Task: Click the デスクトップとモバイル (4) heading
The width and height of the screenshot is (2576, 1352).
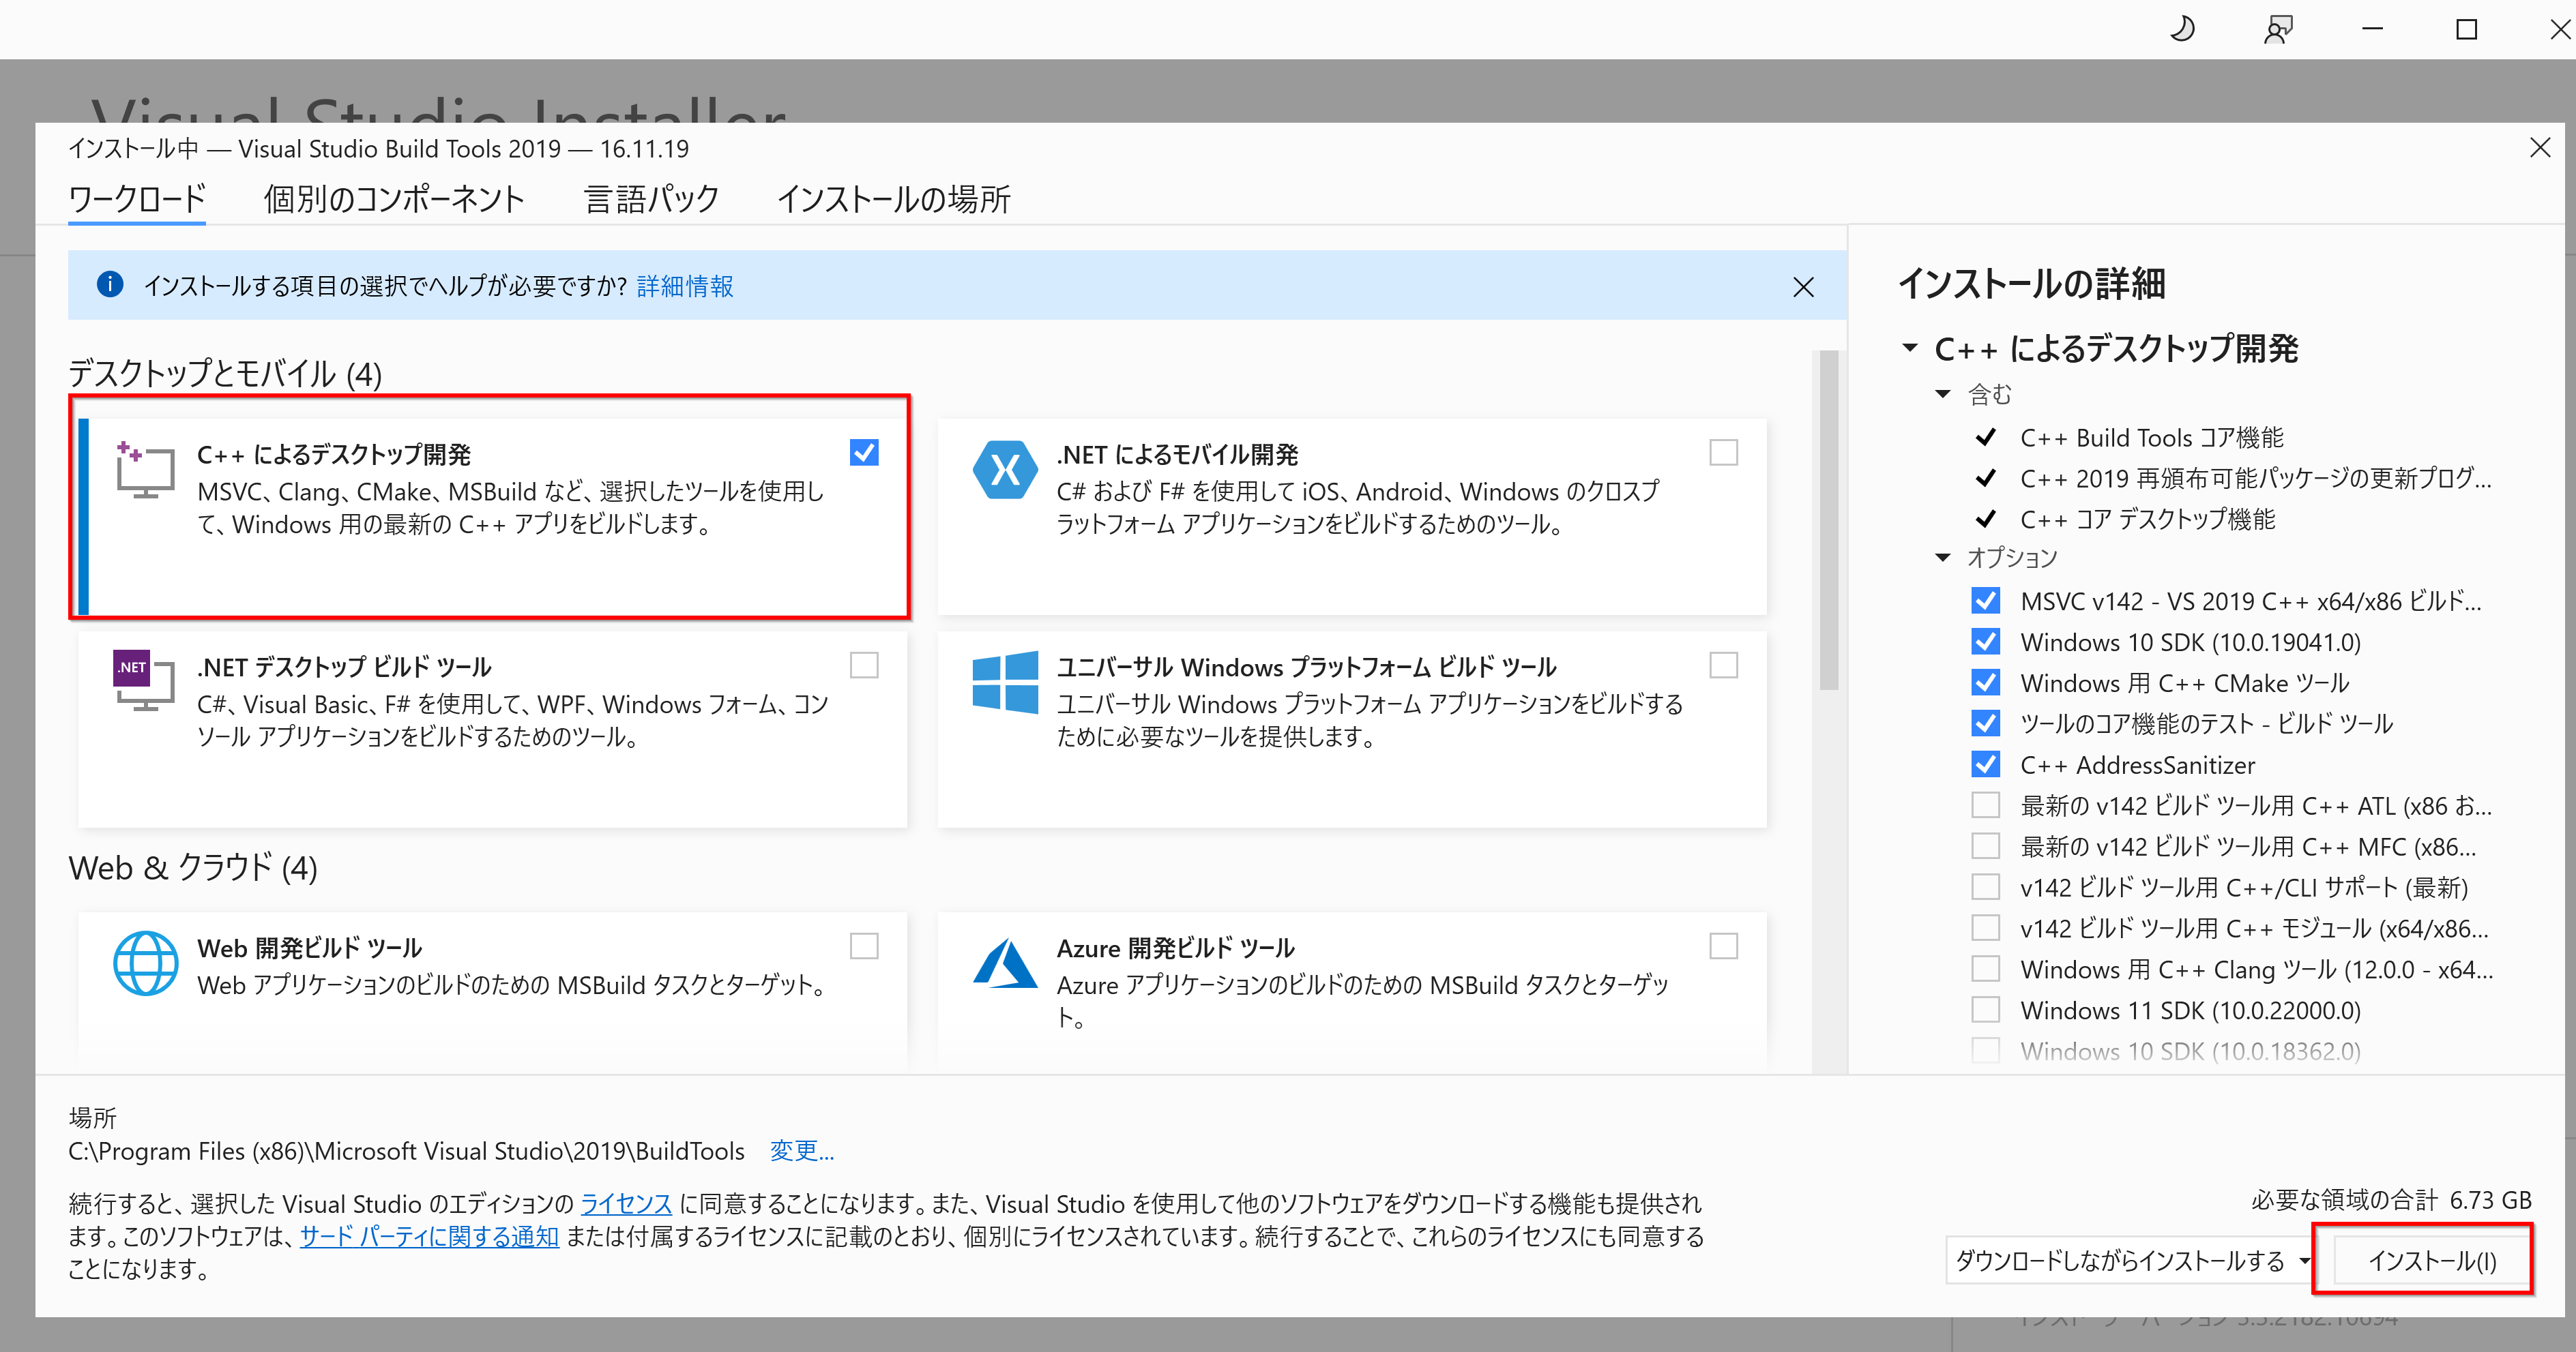Action: point(225,374)
